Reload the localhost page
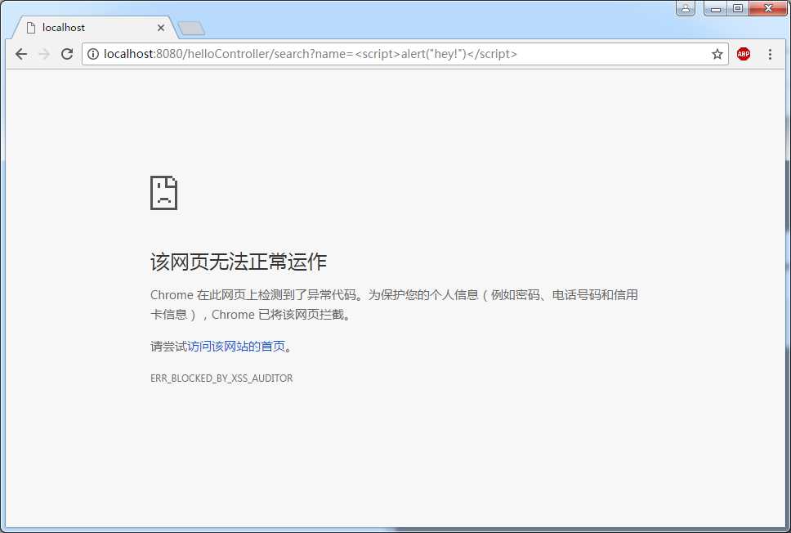This screenshot has width=791, height=533. click(x=67, y=54)
